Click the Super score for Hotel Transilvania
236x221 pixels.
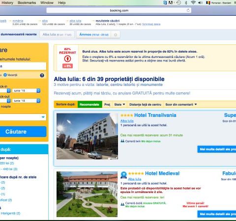pyautogui.click(x=230, y=115)
